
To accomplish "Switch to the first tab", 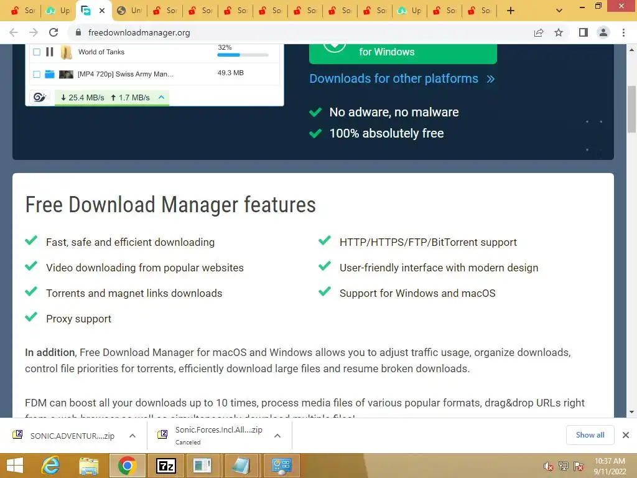I will (23, 11).
